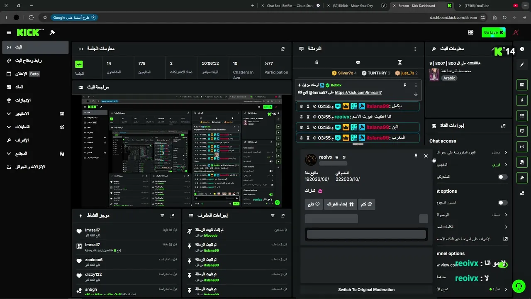Screen dimensions: 531x299
Task: Pop out the معلومات الجلسة panel
Action: (x=283, y=49)
